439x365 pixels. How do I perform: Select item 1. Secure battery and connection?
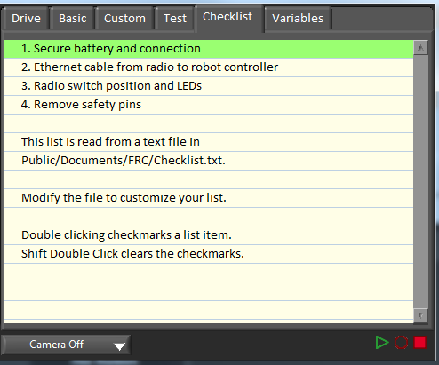tap(209, 49)
